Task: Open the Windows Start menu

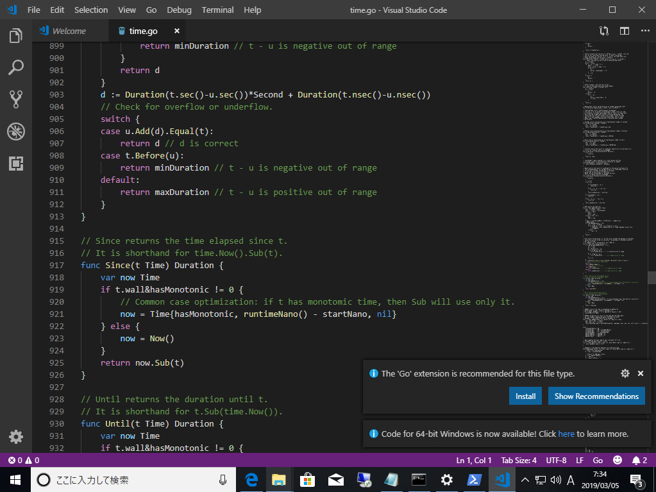Action: tap(15, 480)
